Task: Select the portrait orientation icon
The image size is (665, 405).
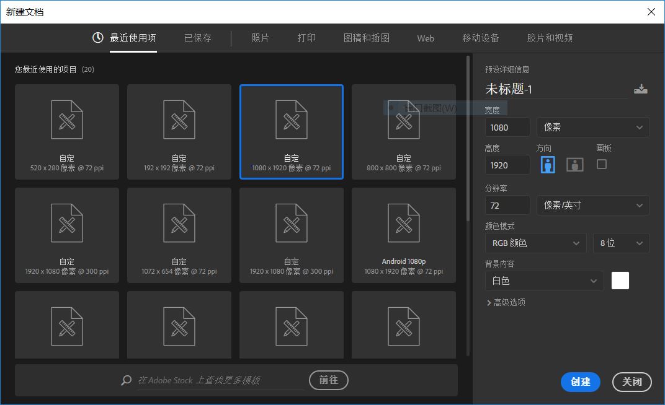Action: pos(547,164)
